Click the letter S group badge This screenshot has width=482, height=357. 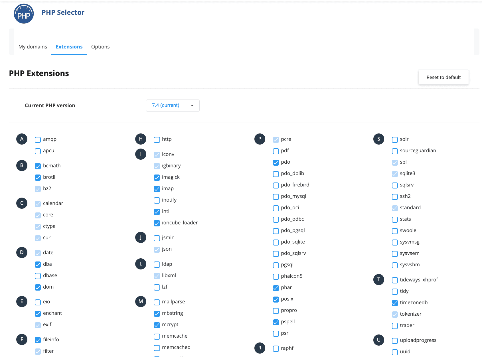(378, 139)
